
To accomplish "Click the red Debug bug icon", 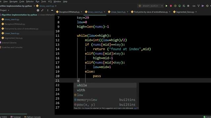I will point(171,6).
